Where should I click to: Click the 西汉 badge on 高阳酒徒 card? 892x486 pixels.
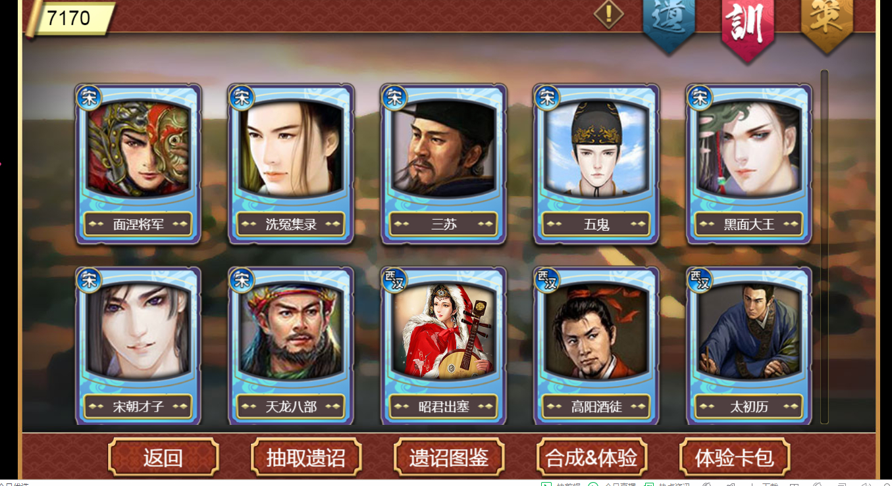[x=546, y=280]
